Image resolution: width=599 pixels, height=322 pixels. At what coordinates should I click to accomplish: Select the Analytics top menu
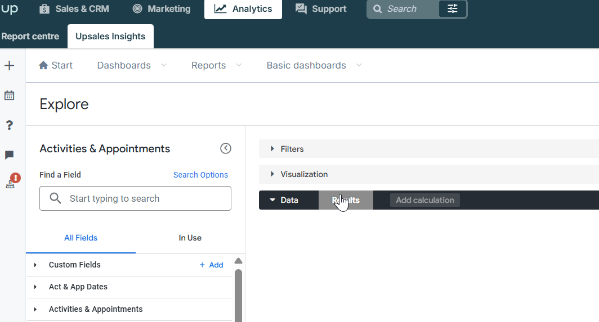pyautogui.click(x=243, y=9)
